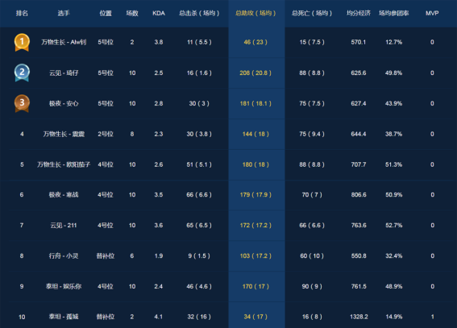Click the gold first-place medal icon
This screenshot has height=328, width=457.
point(22,43)
